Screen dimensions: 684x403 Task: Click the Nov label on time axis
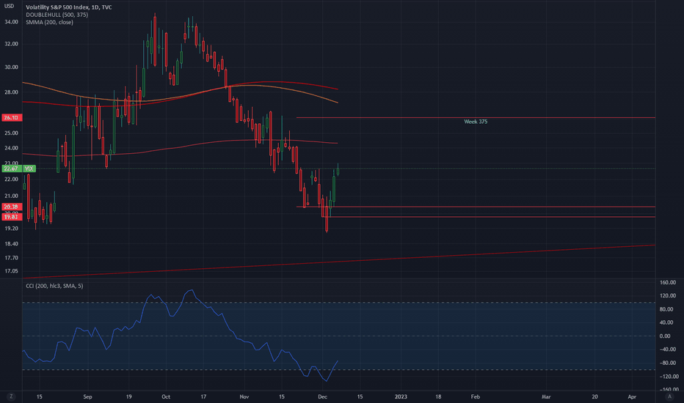click(x=244, y=397)
